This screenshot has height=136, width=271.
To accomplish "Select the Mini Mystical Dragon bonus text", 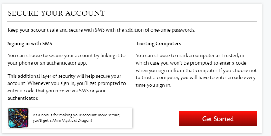I will tap(77, 118).
